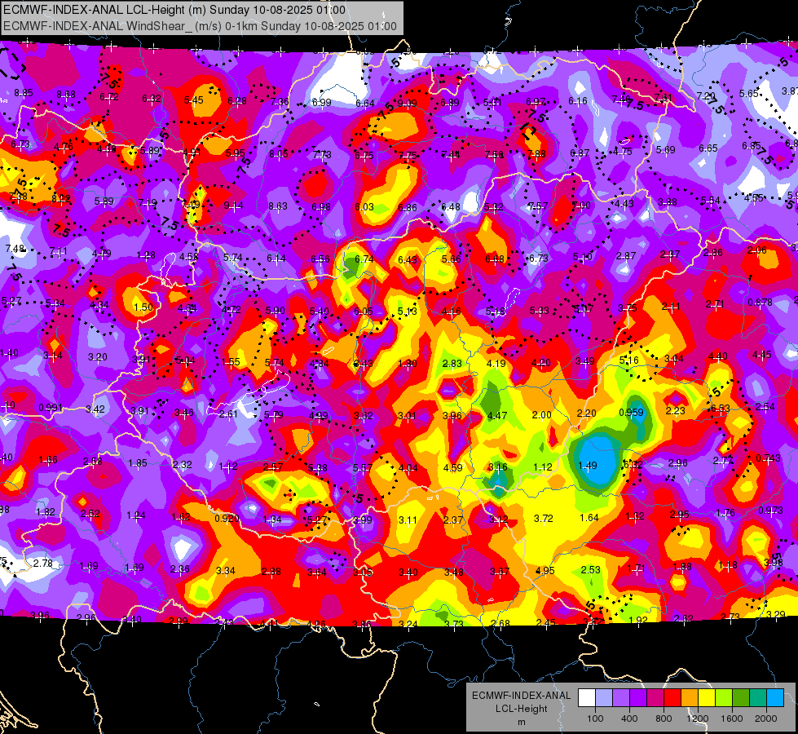Image resolution: width=798 pixels, height=734 pixels.
Task: Click the grid value 2.20
Action: point(586,413)
